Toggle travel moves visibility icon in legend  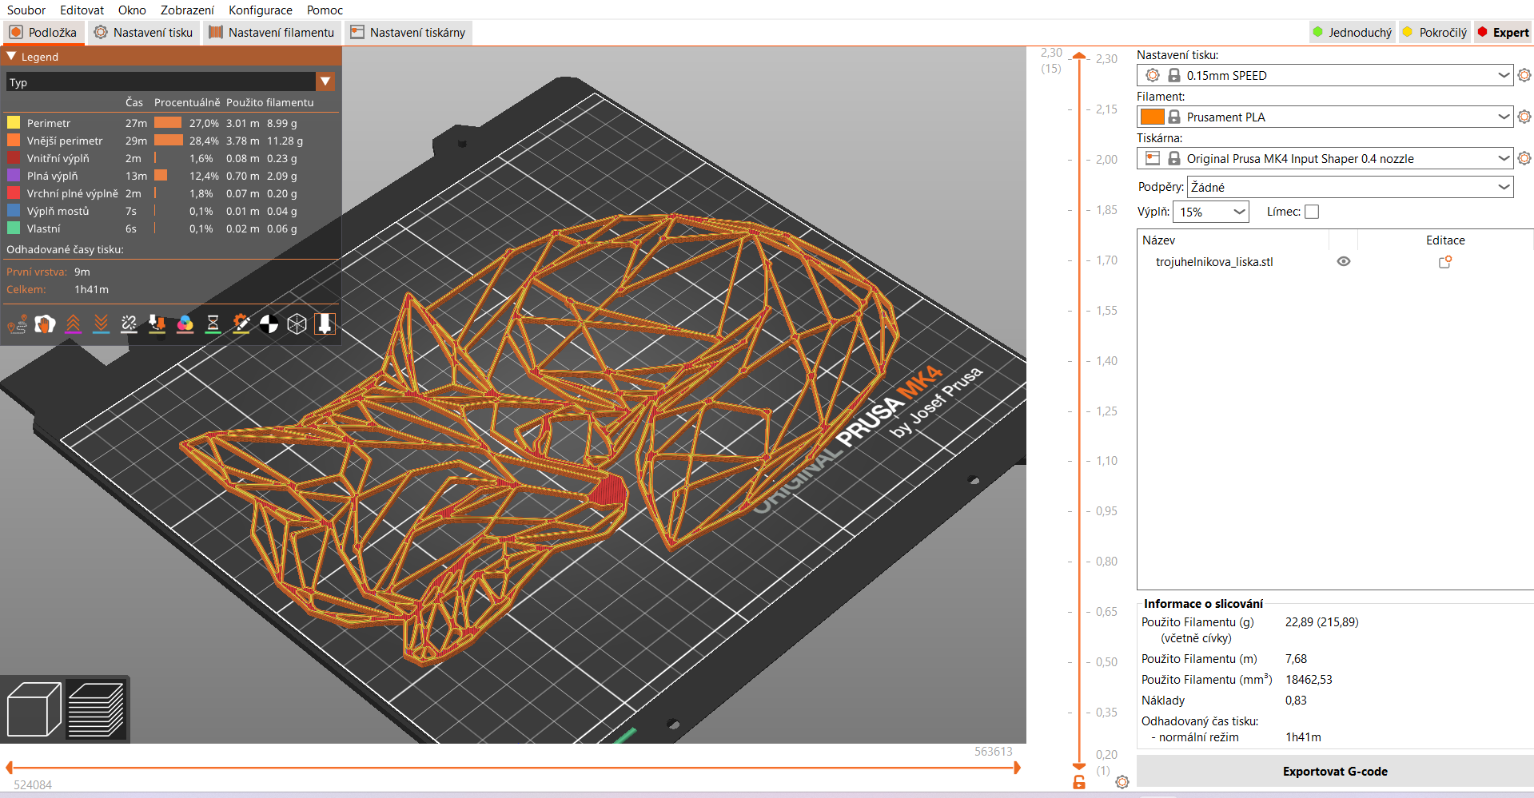(x=17, y=324)
